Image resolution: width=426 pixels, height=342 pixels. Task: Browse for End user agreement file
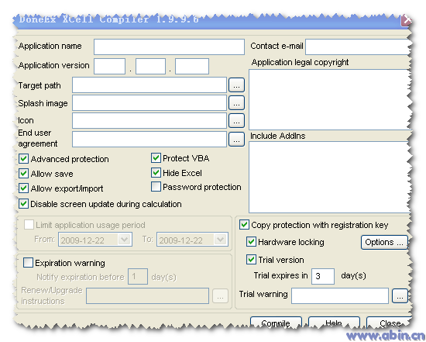point(236,139)
